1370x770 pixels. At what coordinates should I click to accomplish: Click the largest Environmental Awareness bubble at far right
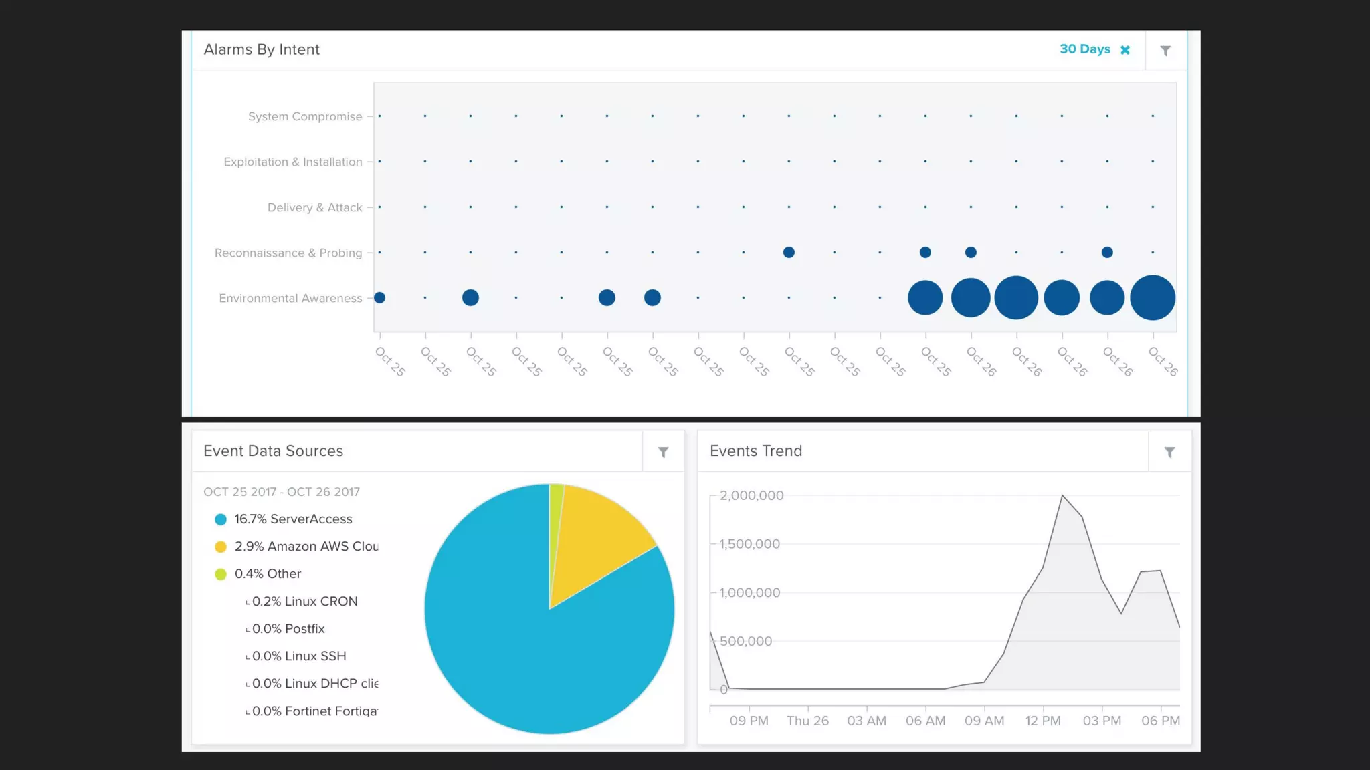coord(1152,297)
